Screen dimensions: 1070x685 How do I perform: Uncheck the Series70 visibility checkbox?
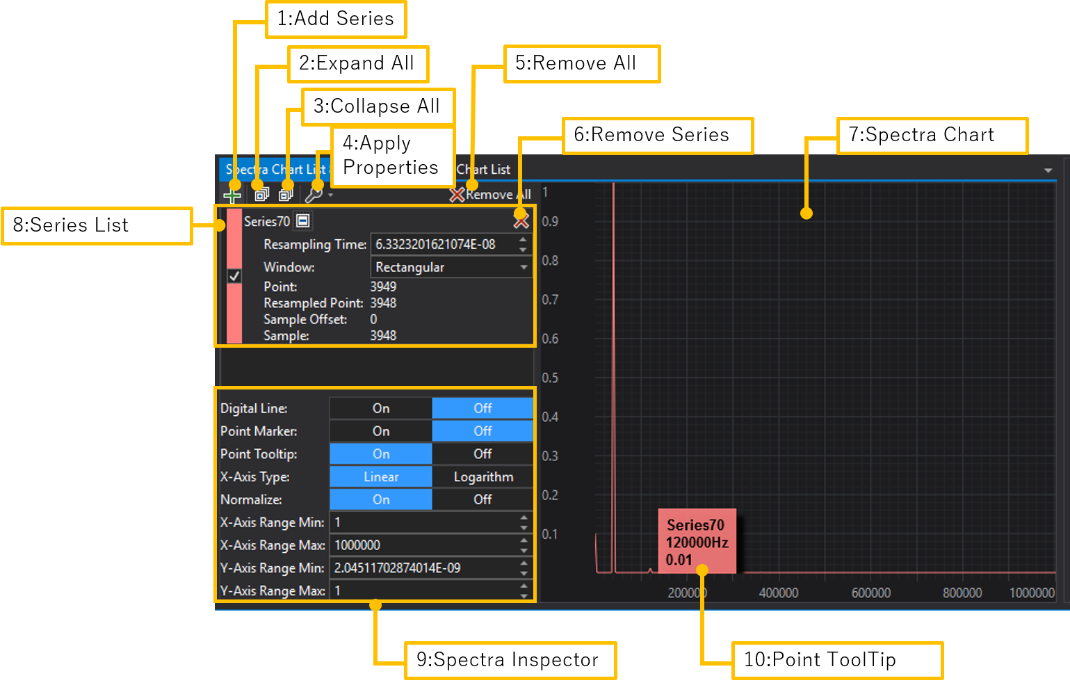(234, 276)
